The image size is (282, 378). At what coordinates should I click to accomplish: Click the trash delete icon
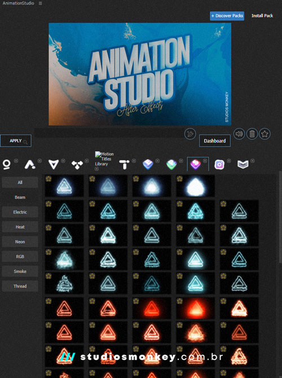coord(252,134)
